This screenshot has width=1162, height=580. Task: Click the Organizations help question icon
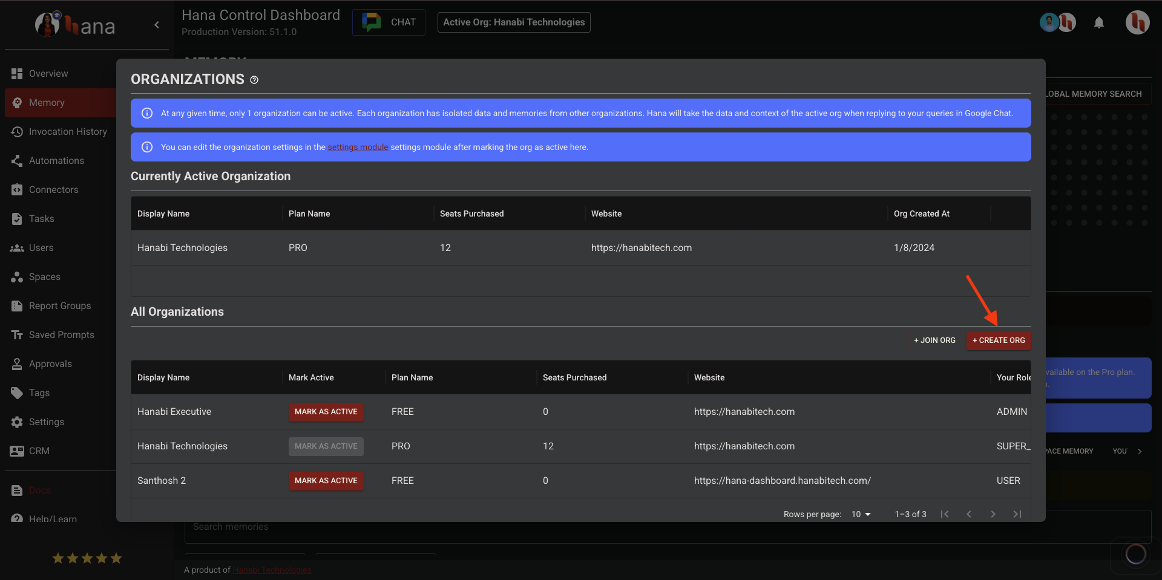pyautogui.click(x=254, y=80)
